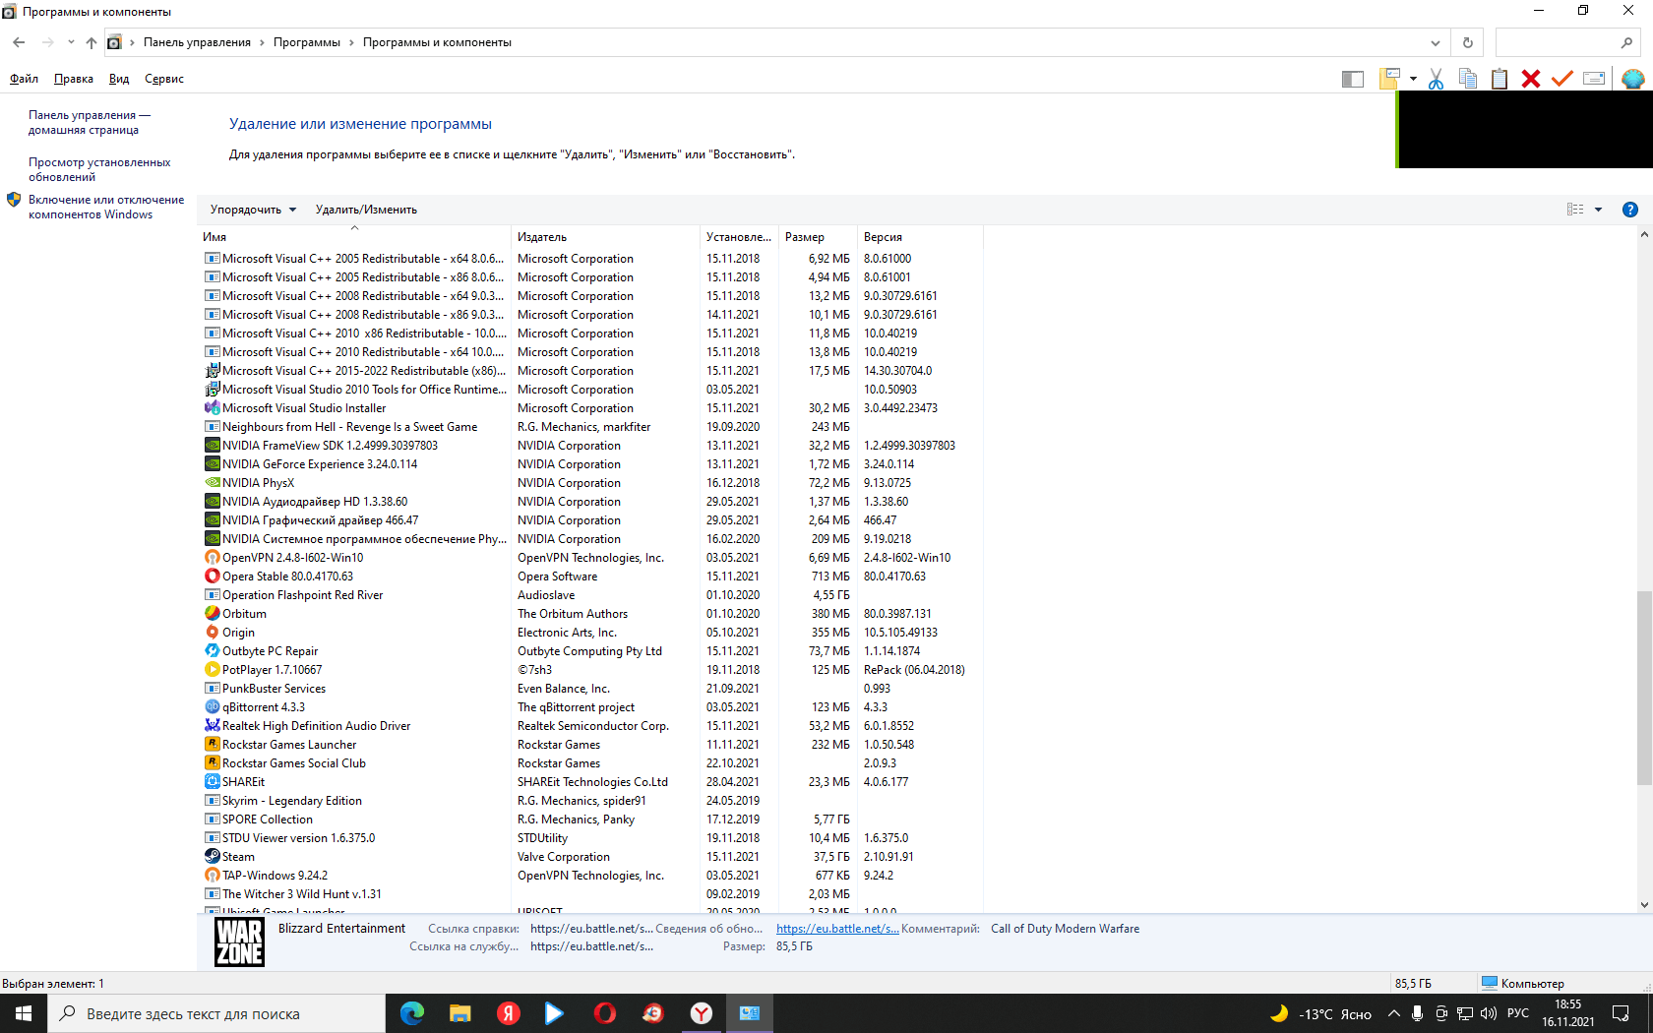The image size is (1653, 1033).
Task: Open the Правка menu
Action: tap(74, 79)
